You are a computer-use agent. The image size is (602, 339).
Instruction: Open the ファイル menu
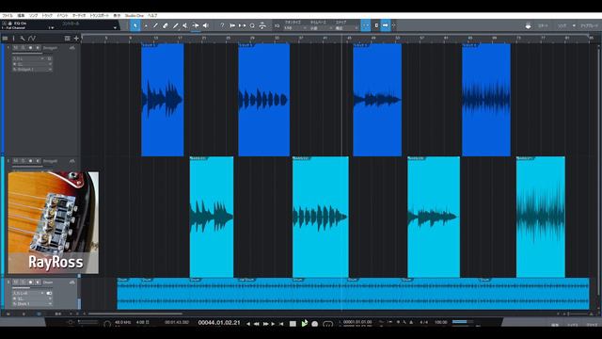click(8, 16)
